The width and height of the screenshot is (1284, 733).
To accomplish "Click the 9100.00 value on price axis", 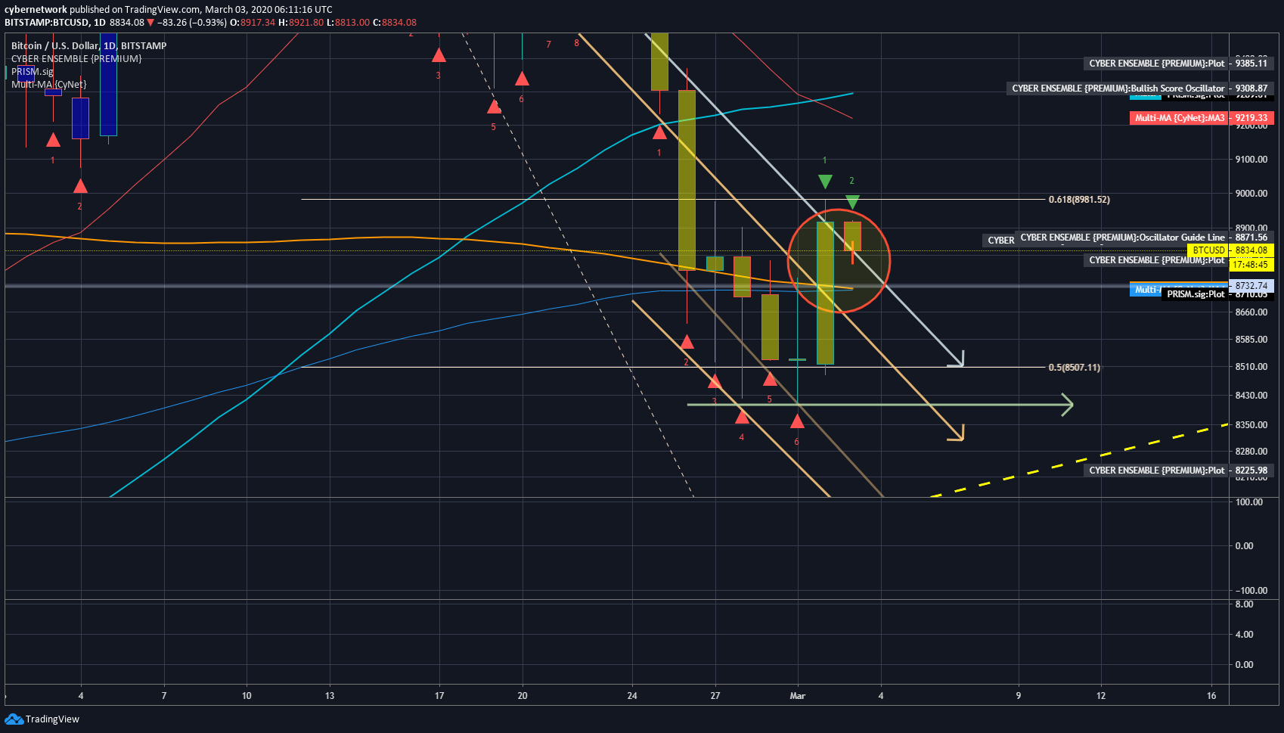I will 1251,160.
